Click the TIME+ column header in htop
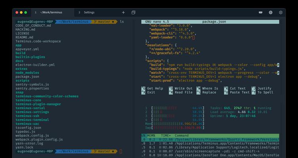Image resolution: width=298 pixels, height=158 pixels. tap(166, 135)
